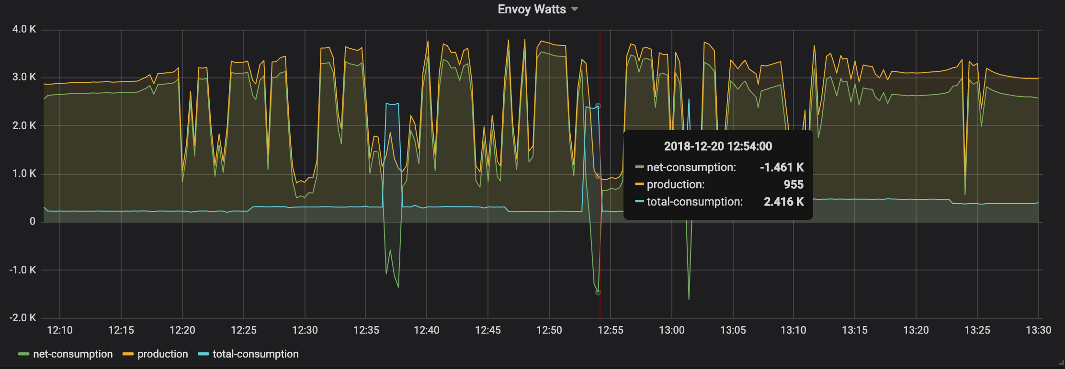Click the -2.0 K y-axis label

(x=23, y=318)
